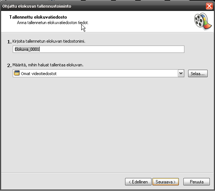Open the Omat videotiedostot combo box
Viewport: 215px width, 191px height.
[x=98, y=73]
